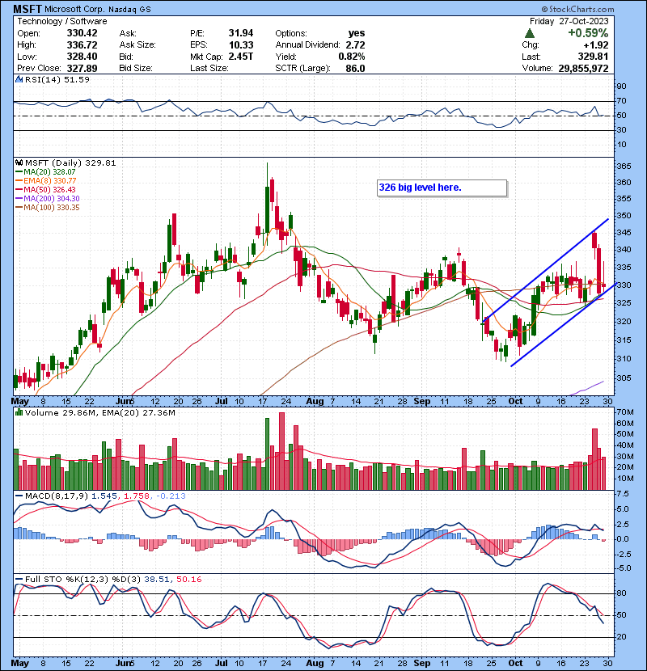This screenshot has width=647, height=671.
Task: Click the Sep label on the time axis
Action: [x=421, y=401]
